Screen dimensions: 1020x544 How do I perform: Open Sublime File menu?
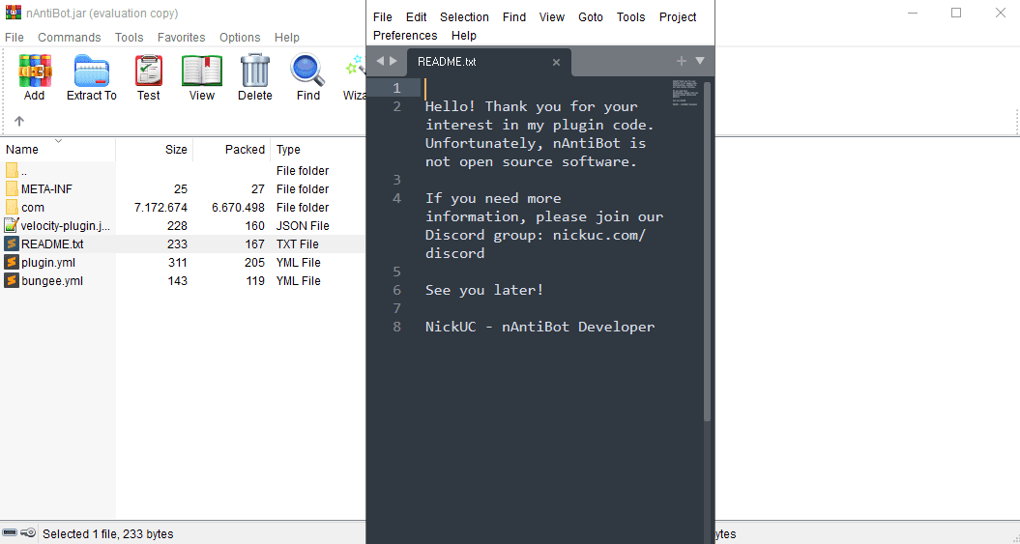[x=383, y=16]
